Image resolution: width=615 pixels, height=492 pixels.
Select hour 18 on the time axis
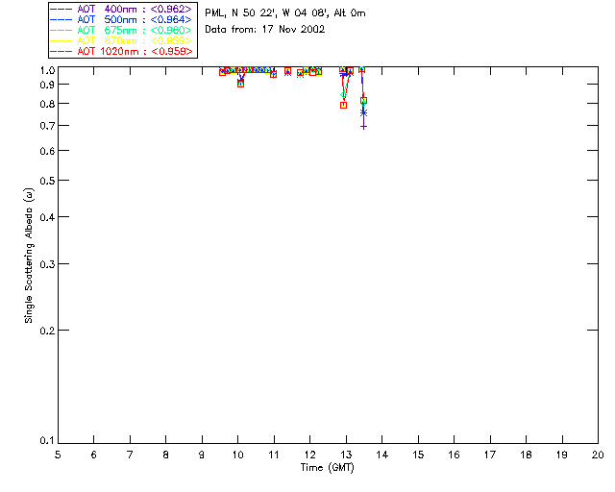pos(526,455)
